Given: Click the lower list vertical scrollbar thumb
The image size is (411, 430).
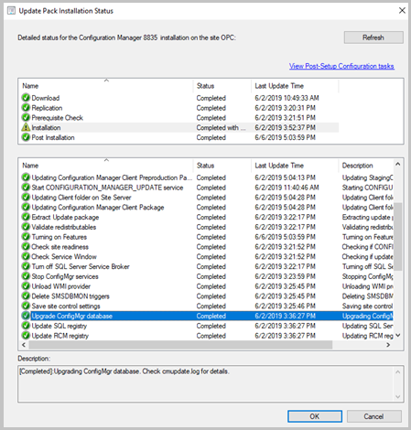Looking at the screenshot, I should (398, 236).
